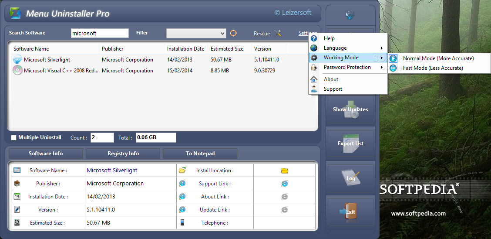This screenshot has width=491, height=239.
Task: Click the Microsoft Visual C++ 2008 disc icon
Action: pos(17,70)
